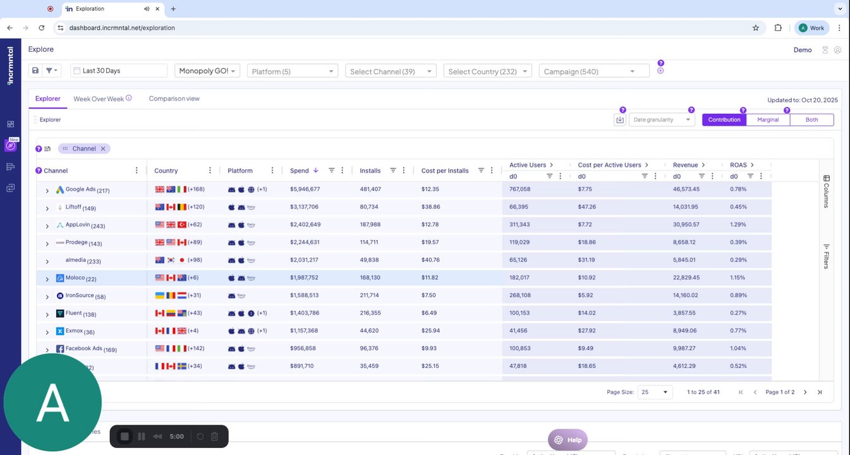Click the download export icon
The height and width of the screenshot is (455, 850).
pos(619,119)
